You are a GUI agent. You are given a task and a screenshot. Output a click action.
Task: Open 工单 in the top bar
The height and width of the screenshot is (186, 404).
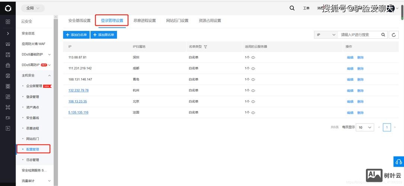[306, 8]
